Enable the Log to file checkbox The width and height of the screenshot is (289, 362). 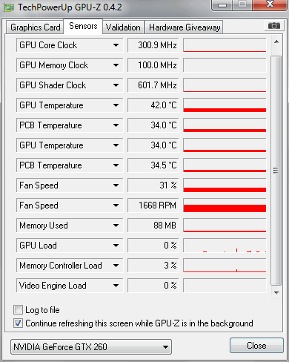coord(18,310)
